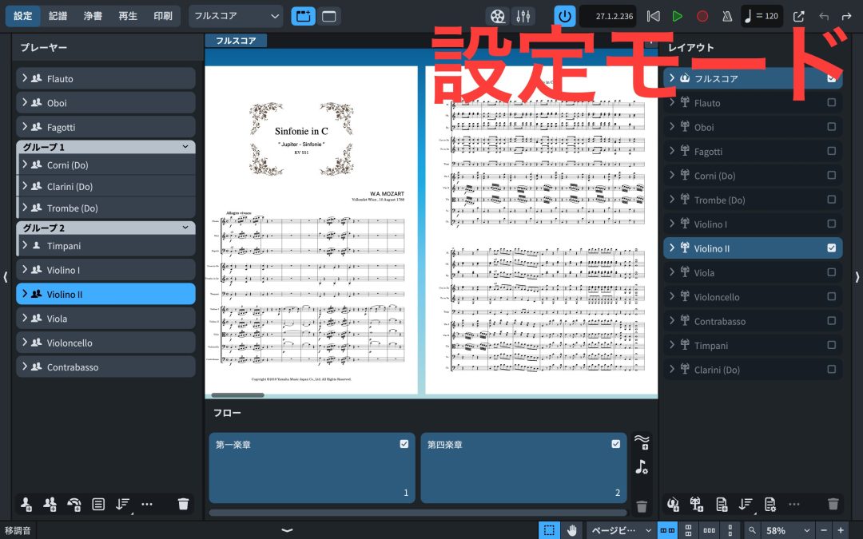Open the flow notation options icon
Screen dimensions: 863x539
click(x=642, y=467)
